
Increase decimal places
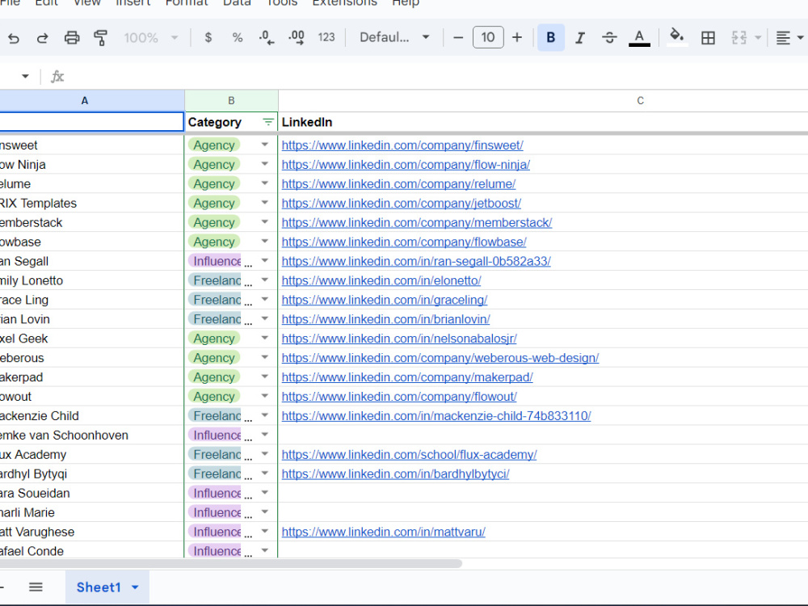click(x=297, y=37)
